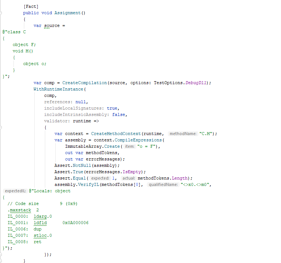Image resolution: width=281 pixels, height=263 pixels.
Task: Click the true literal
Action: [x=112, y=108]
